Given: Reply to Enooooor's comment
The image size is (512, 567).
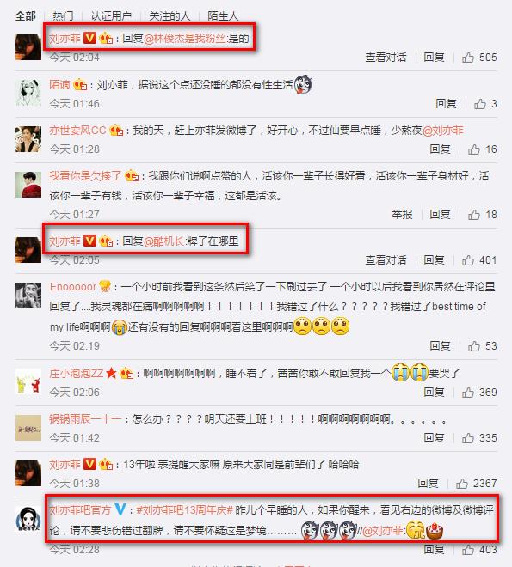Looking at the screenshot, I should (x=440, y=346).
